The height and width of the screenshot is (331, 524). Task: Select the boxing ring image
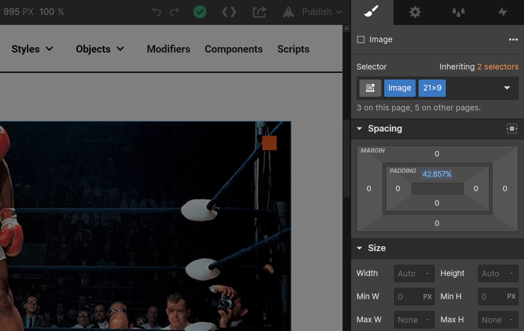(145, 226)
